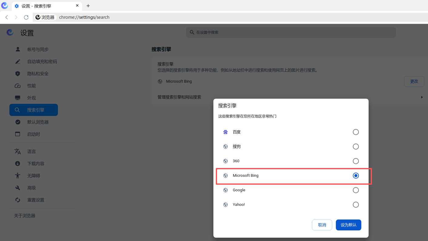Open 关于浏览器 sidebar item
The width and height of the screenshot is (428, 241).
(25, 216)
